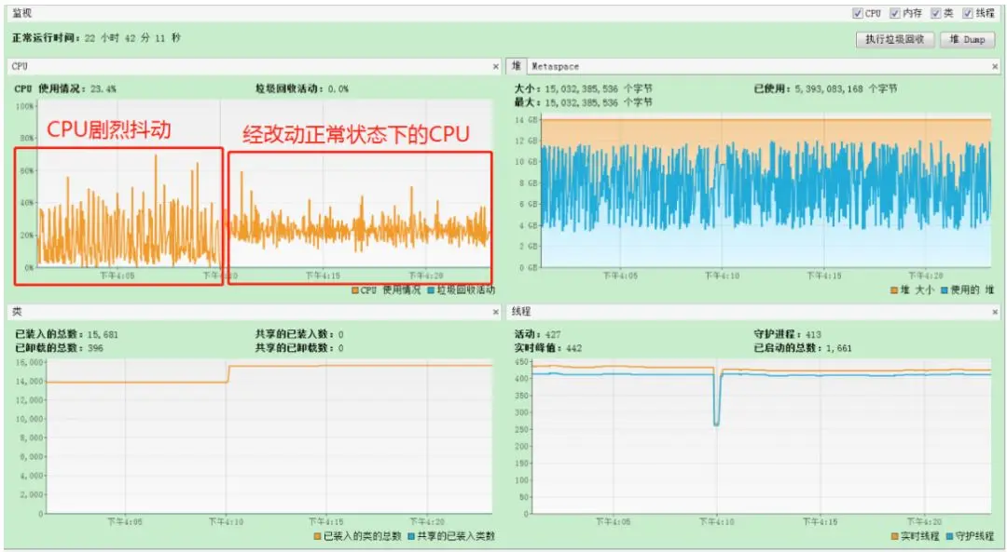
Task: Toggle the 内存 (memory) checkbox
Action: click(x=894, y=13)
